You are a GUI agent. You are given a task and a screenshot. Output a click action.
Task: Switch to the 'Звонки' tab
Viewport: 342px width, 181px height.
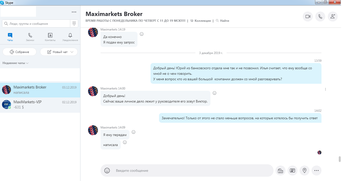coord(30,37)
